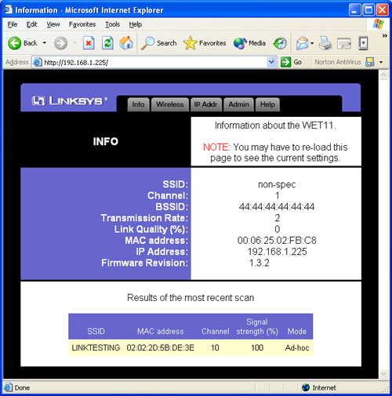The height and width of the screenshot is (396, 392).
Task: Open the Favorites menu
Action: coord(82,24)
